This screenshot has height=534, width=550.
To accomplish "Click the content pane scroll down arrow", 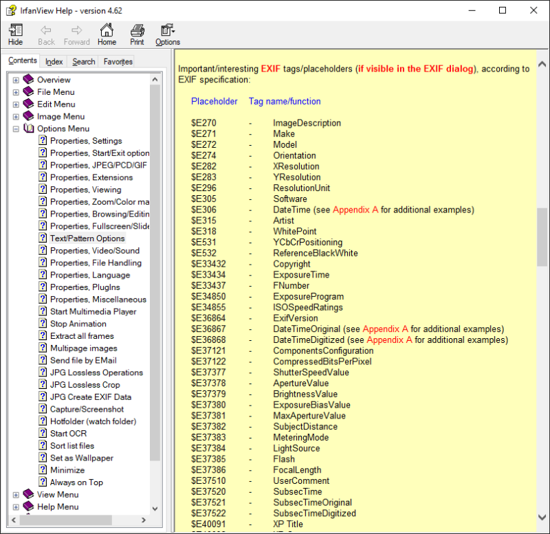I will click(x=542, y=518).
